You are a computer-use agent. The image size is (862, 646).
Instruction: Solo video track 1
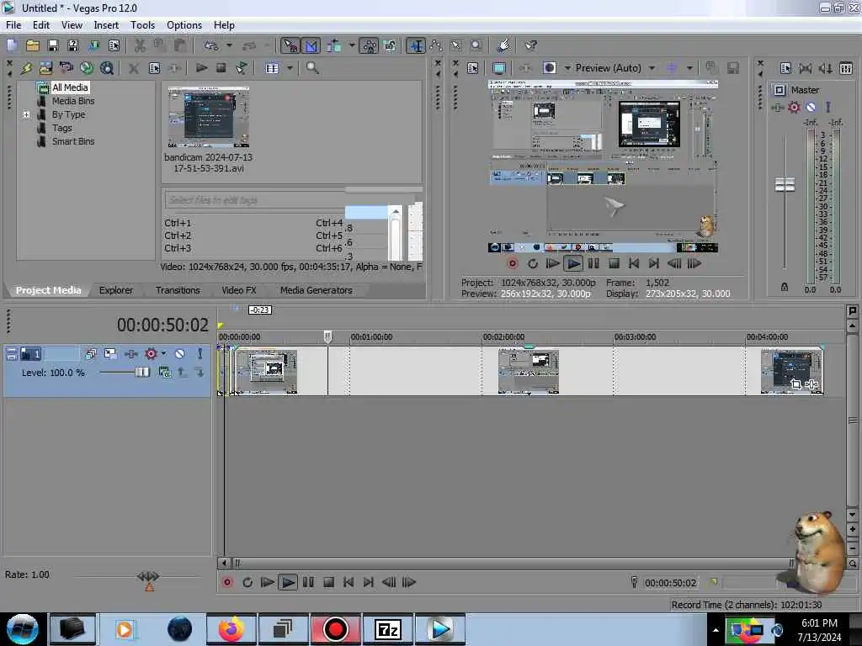200,354
